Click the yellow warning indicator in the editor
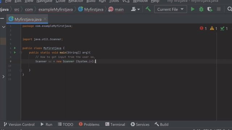Viewport: 232px width, 130px height. [214, 28]
